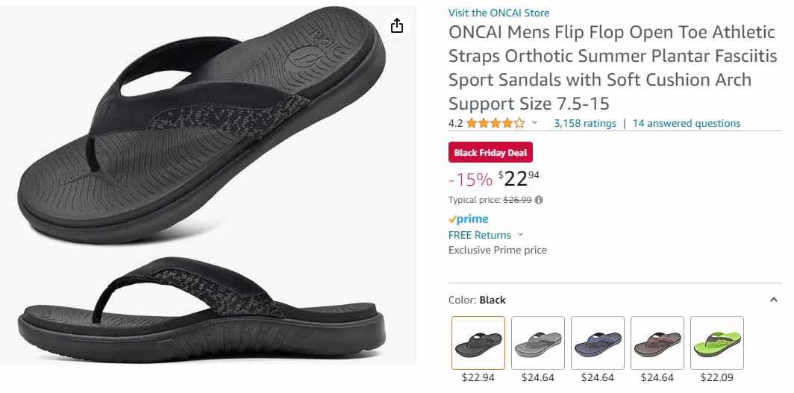
Task: Click the FREE Returns link
Action: [480, 235]
